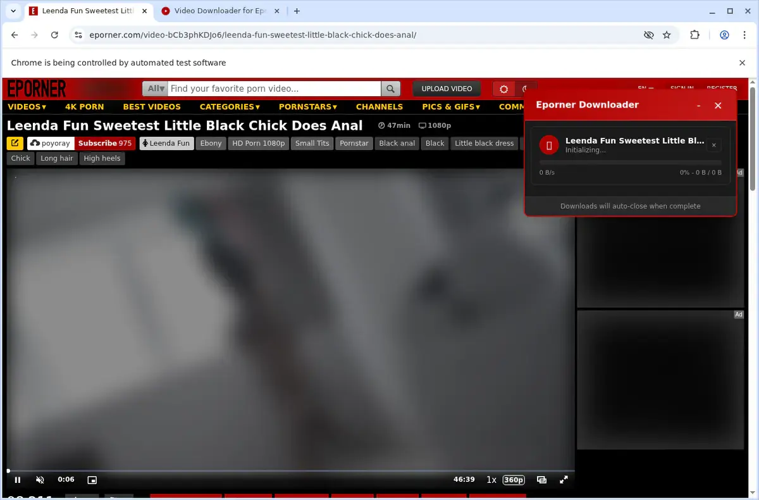Select the Long hair tag
The height and width of the screenshot is (500, 759).
coord(57,158)
